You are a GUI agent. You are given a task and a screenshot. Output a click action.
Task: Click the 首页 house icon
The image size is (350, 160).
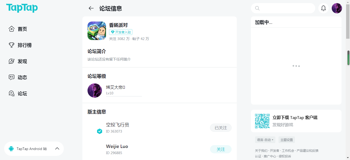point(11,29)
